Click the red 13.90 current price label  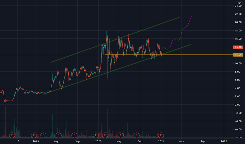(x=238, y=47)
